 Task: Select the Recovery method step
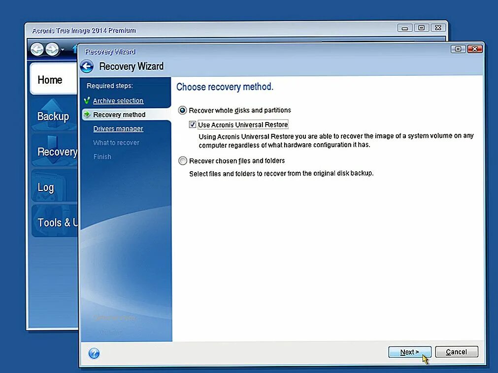click(x=119, y=115)
